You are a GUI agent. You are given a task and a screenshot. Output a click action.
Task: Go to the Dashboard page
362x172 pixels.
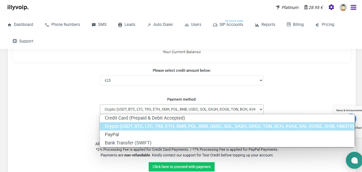pos(20,25)
